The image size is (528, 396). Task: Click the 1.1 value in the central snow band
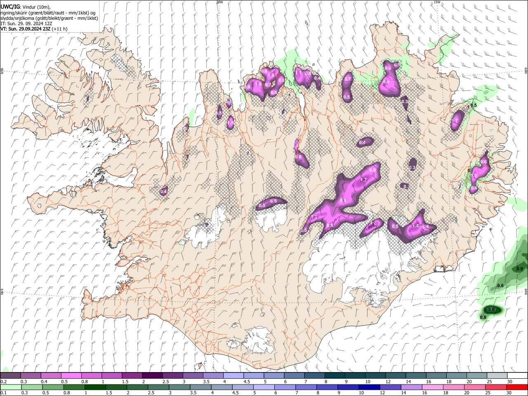[x=314, y=217]
